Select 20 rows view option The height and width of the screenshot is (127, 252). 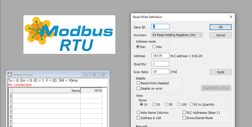[156, 104]
